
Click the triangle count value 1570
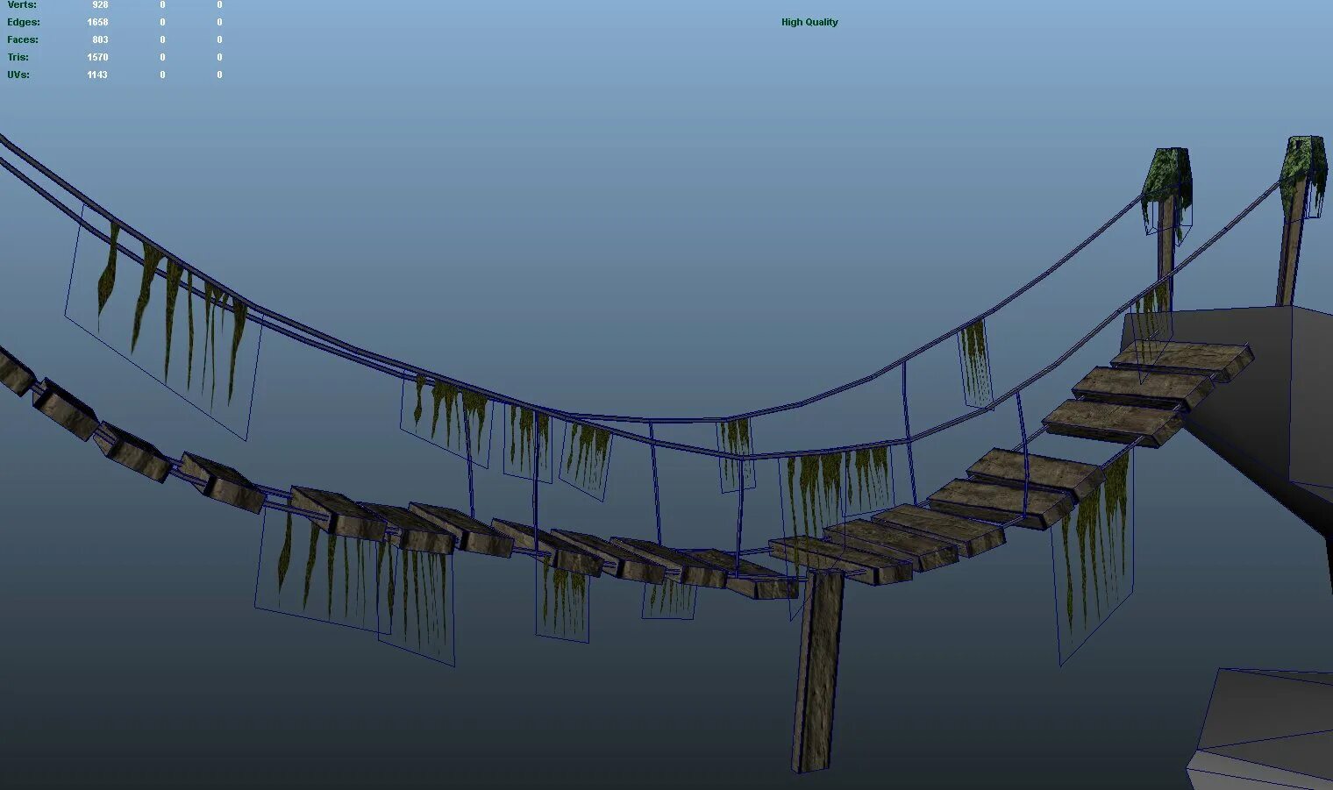pyautogui.click(x=97, y=57)
